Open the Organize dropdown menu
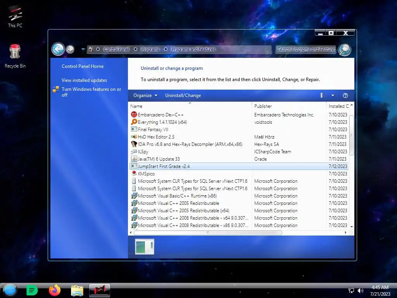The image size is (397, 298). [x=145, y=95]
